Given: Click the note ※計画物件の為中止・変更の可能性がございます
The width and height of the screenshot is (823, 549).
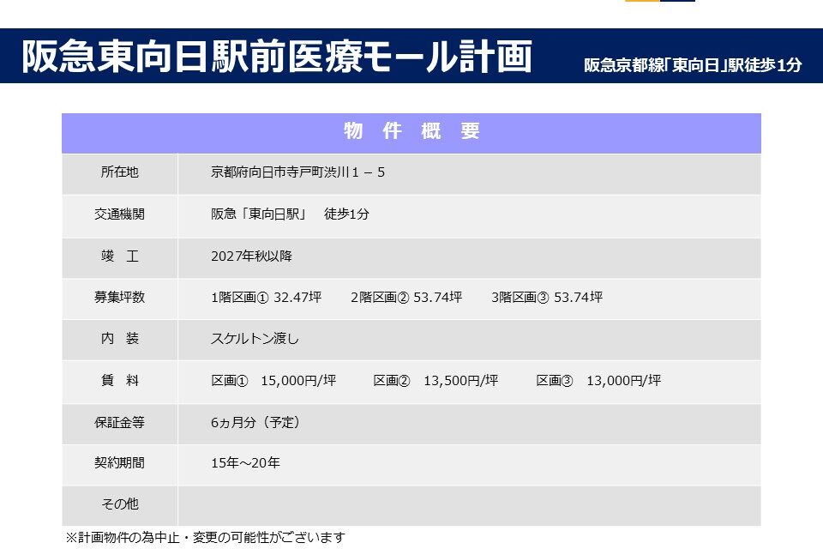Looking at the screenshot, I should coord(205,538).
